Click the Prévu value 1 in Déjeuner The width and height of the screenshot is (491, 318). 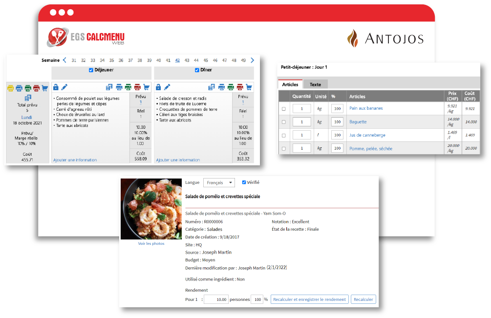[x=141, y=102]
